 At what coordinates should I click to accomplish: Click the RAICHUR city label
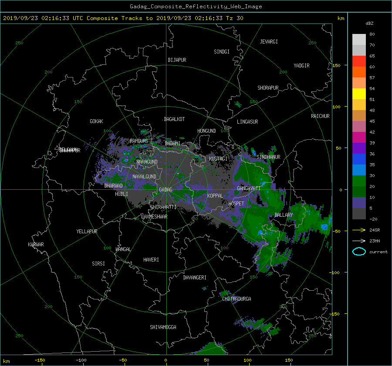320,116
